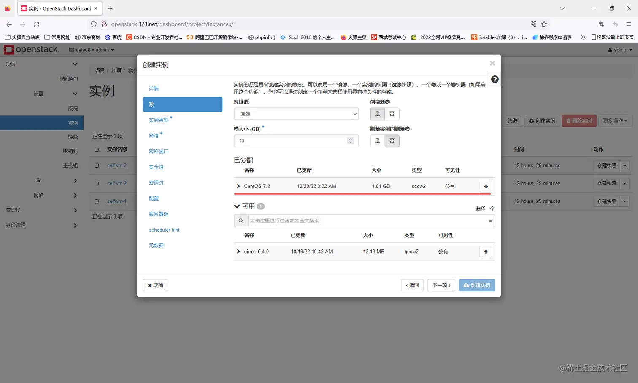List all tabs dropdown arrow

(562, 8)
